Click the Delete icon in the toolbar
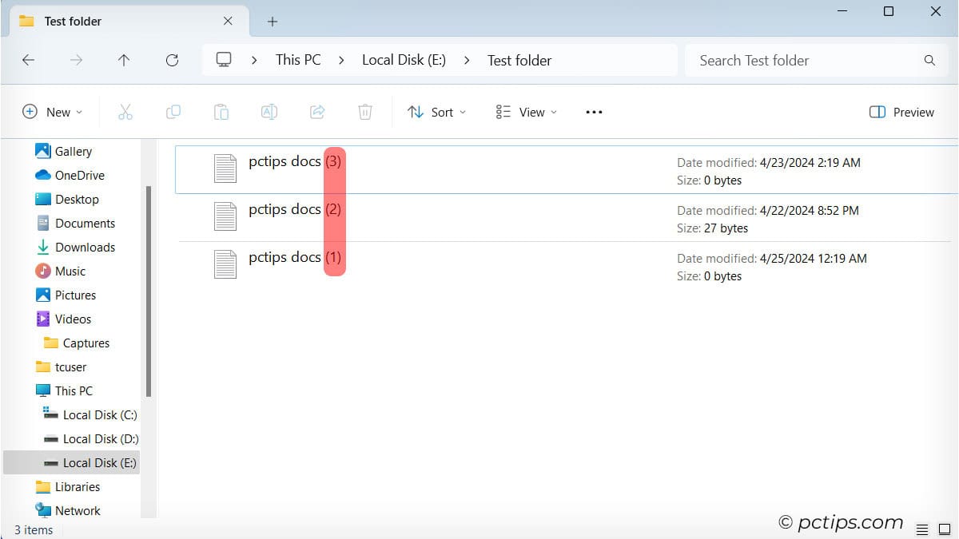The height and width of the screenshot is (539, 959). [x=365, y=112]
